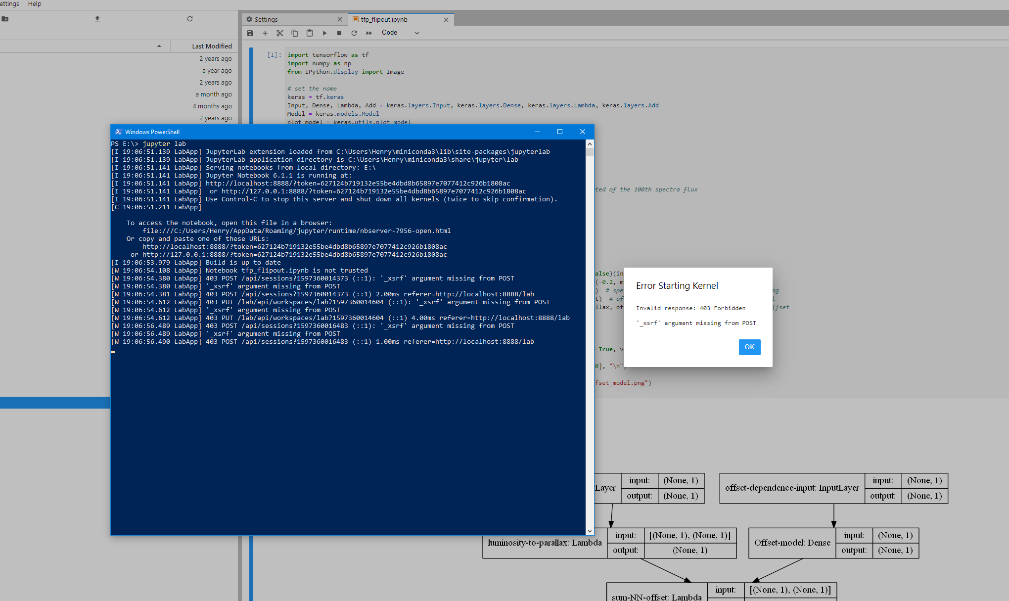1009x601 pixels.
Task: Copy selected cells icon
Action: (x=295, y=33)
